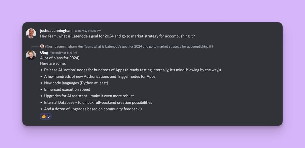
Task: Click the small avatar in reply preview
Action: pos(42,46)
